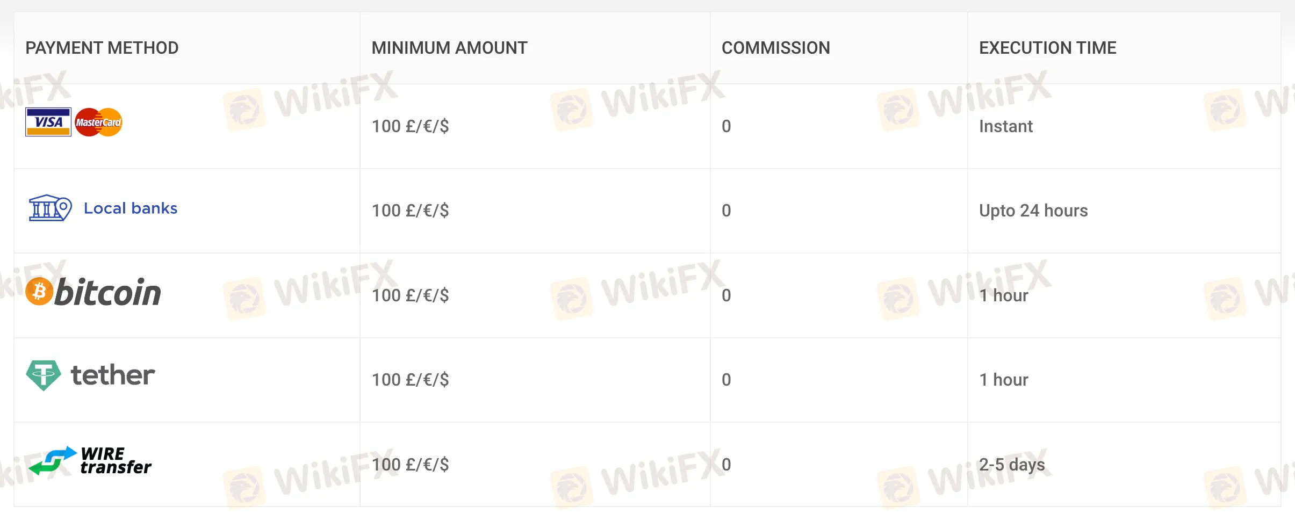Viewport: 1295px width, 521px height.
Task: Click the Local banks building icon
Action: tap(49, 208)
